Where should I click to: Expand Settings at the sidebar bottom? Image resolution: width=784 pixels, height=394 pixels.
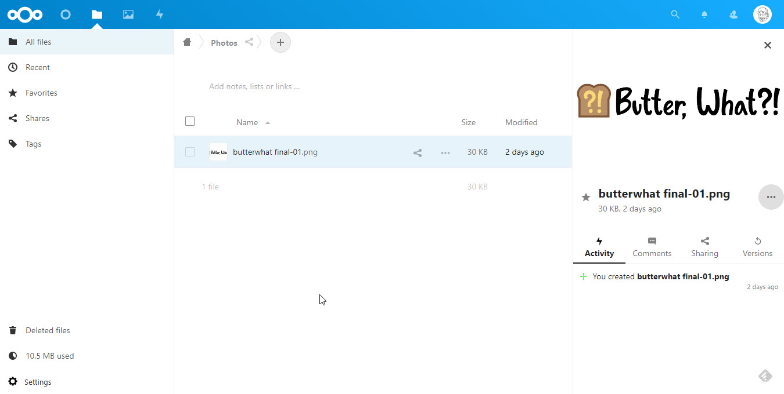87,382
